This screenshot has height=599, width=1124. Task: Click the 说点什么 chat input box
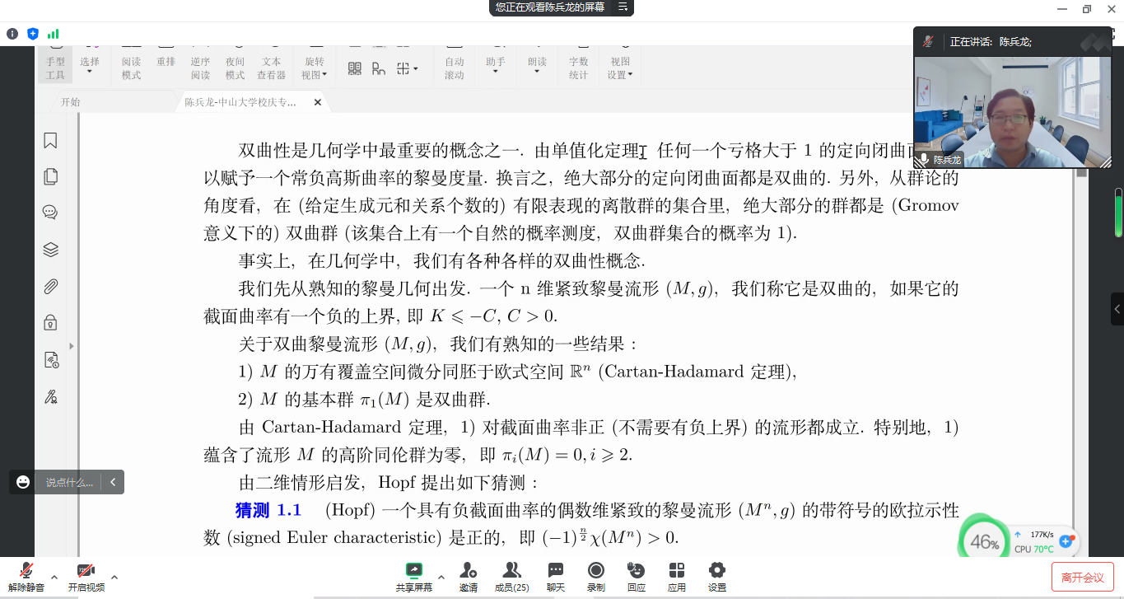pyautogui.click(x=69, y=482)
